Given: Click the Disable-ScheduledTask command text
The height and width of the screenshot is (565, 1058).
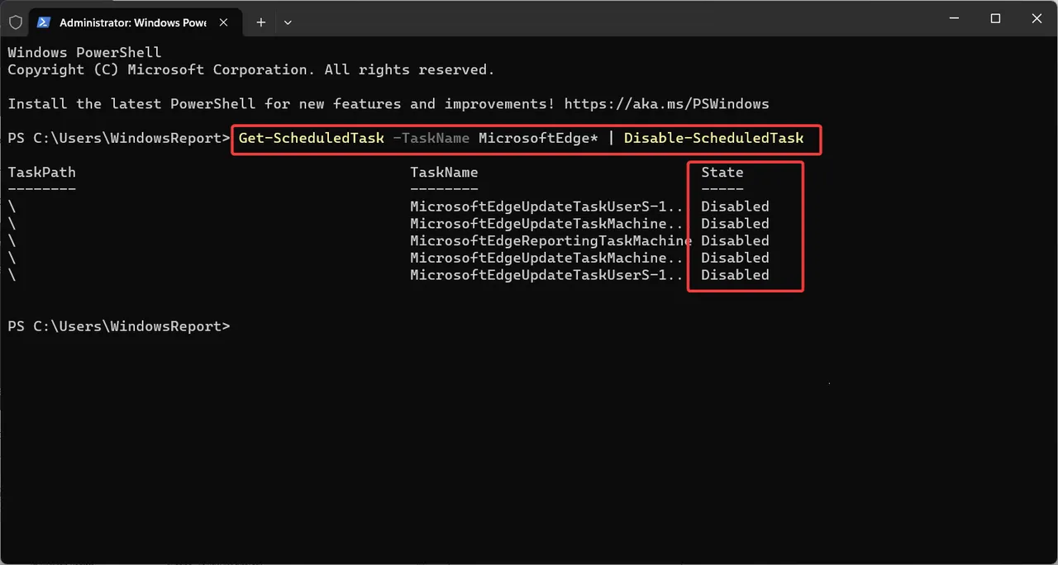Looking at the screenshot, I should [713, 138].
